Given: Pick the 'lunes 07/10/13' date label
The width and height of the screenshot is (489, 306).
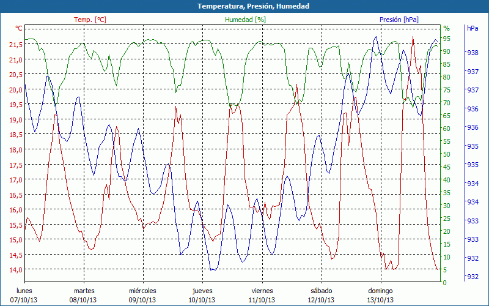Looking at the screenshot, I should [24, 295].
